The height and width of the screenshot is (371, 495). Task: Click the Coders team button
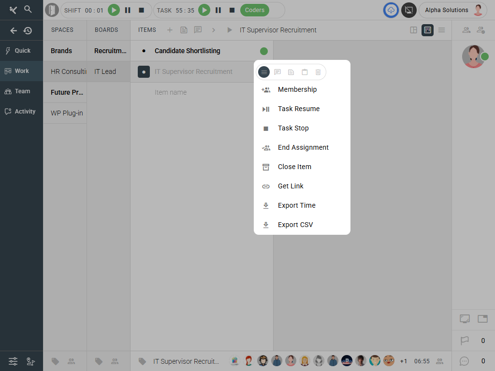pyautogui.click(x=255, y=10)
